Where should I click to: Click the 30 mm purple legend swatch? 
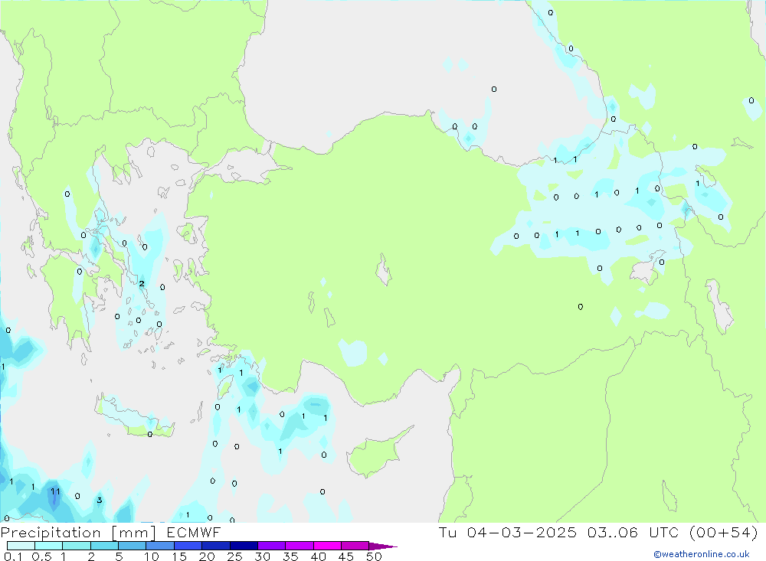[x=272, y=546]
